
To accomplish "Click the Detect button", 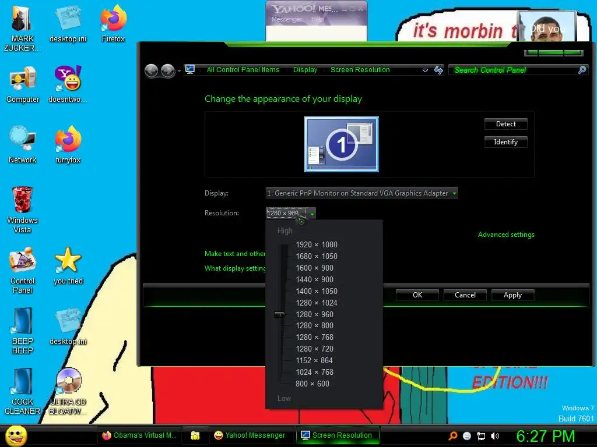I will tap(505, 124).
